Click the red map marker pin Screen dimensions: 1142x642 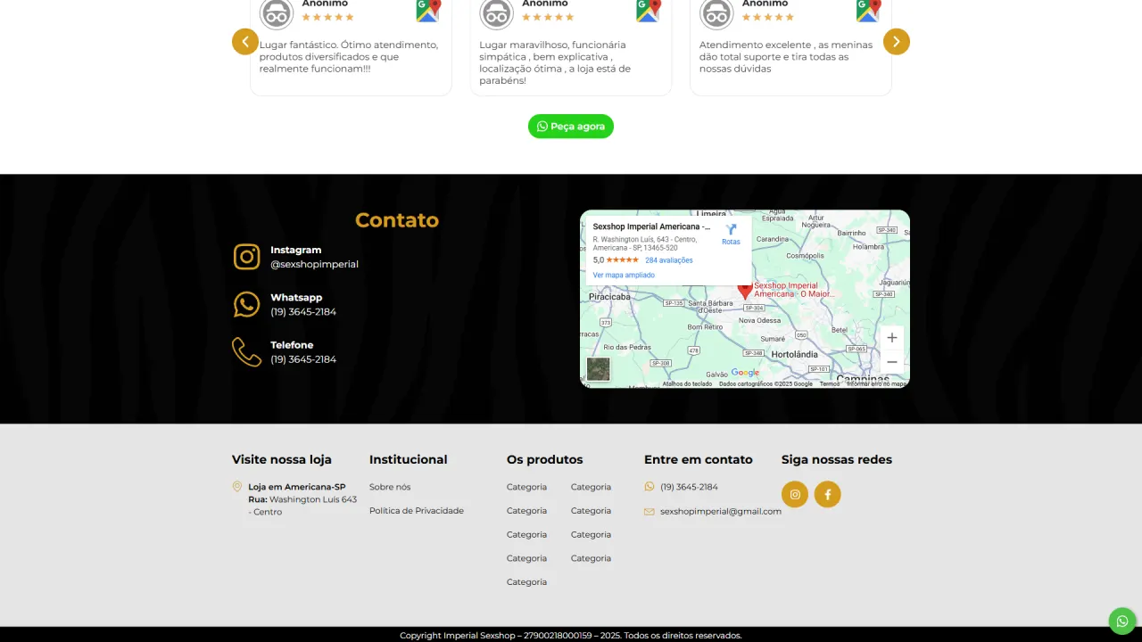pyautogui.click(x=745, y=292)
